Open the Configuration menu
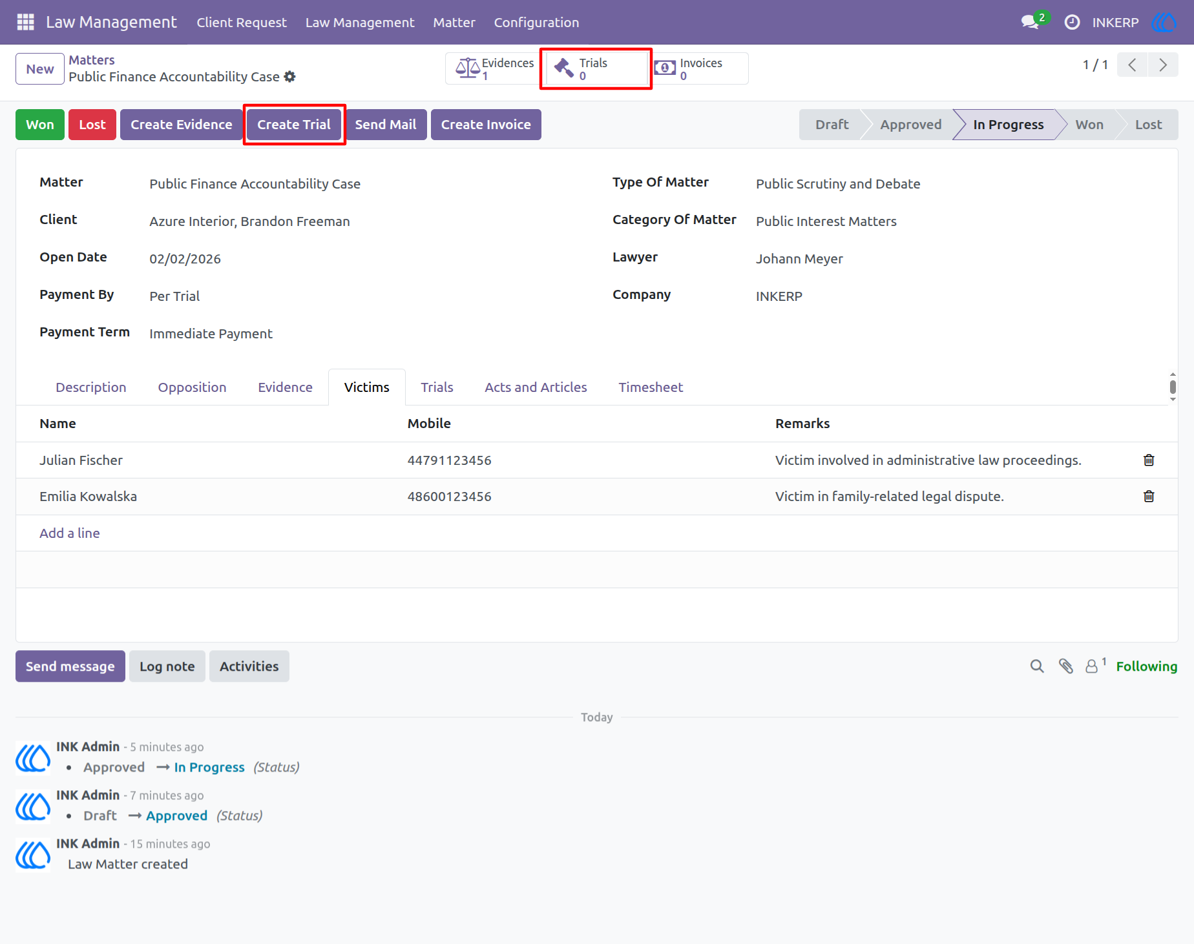Viewport: 1194px width, 944px height. click(x=536, y=23)
